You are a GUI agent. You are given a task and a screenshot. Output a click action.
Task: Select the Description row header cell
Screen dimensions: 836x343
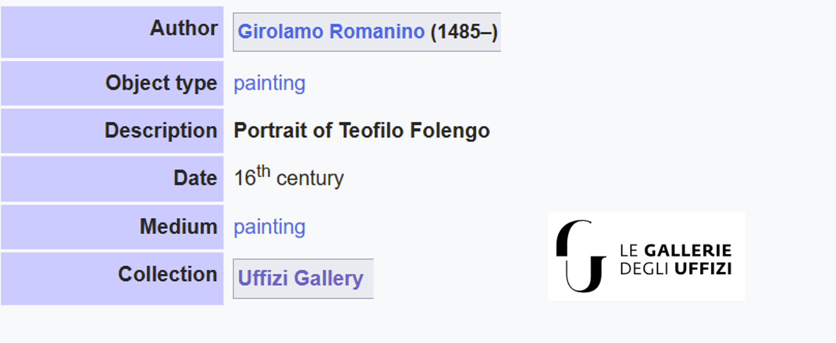pos(112,131)
